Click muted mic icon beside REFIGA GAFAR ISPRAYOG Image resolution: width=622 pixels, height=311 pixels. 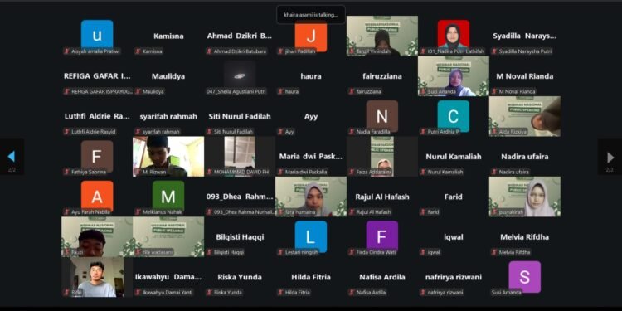(x=66, y=91)
